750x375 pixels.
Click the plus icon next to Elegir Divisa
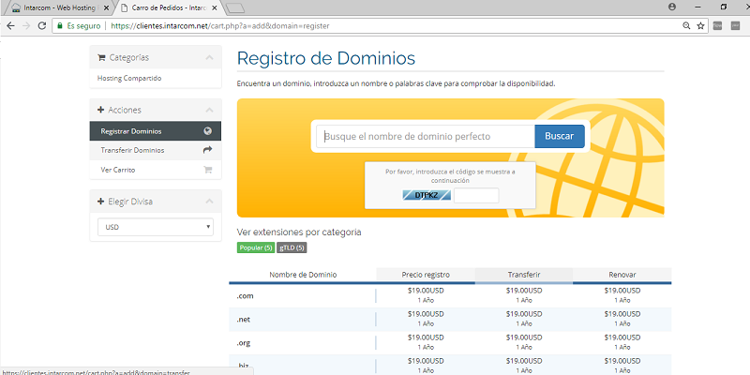tap(100, 202)
